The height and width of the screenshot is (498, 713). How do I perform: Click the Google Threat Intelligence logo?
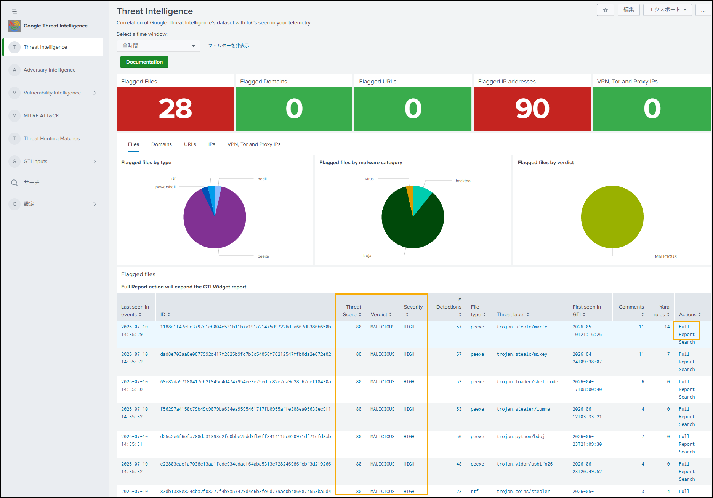click(x=14, y=26)
